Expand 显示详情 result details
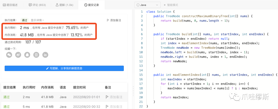 click(x=37, y=20)
